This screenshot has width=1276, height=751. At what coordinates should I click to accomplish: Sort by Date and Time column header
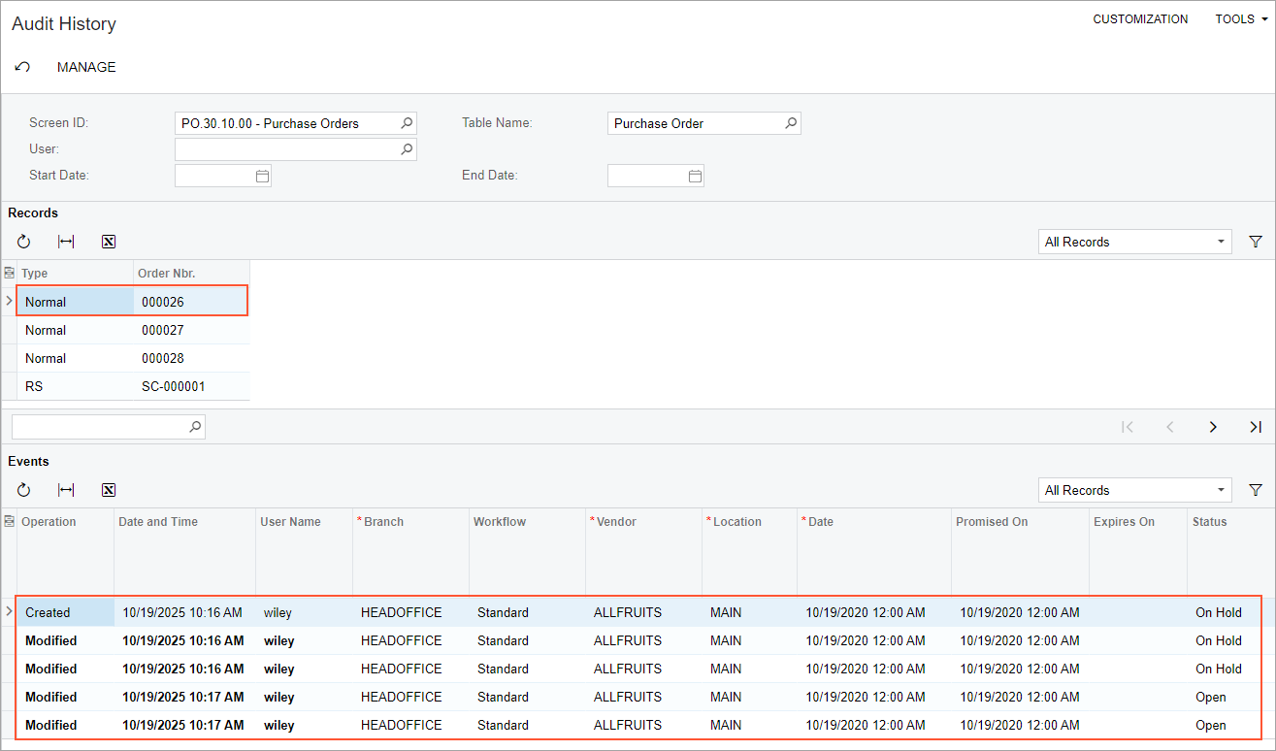(158, 522)
